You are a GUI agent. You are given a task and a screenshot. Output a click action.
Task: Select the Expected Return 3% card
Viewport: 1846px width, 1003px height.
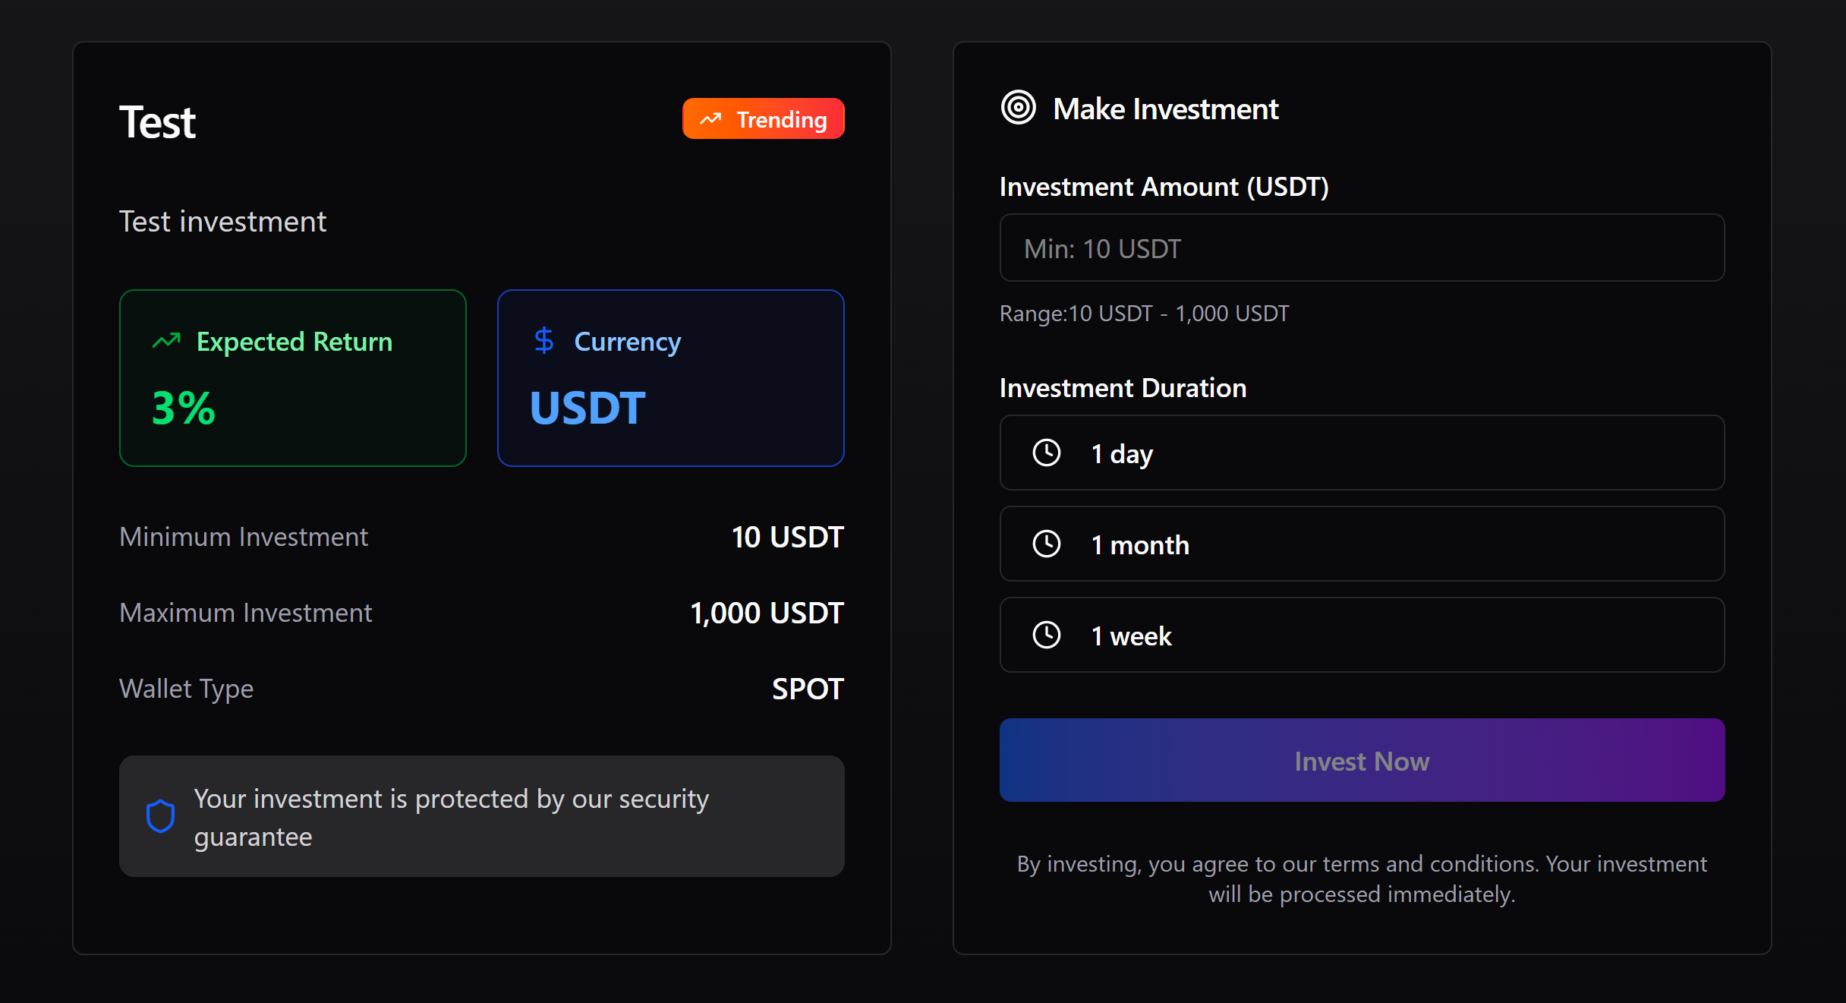click(x=293, y=377)
